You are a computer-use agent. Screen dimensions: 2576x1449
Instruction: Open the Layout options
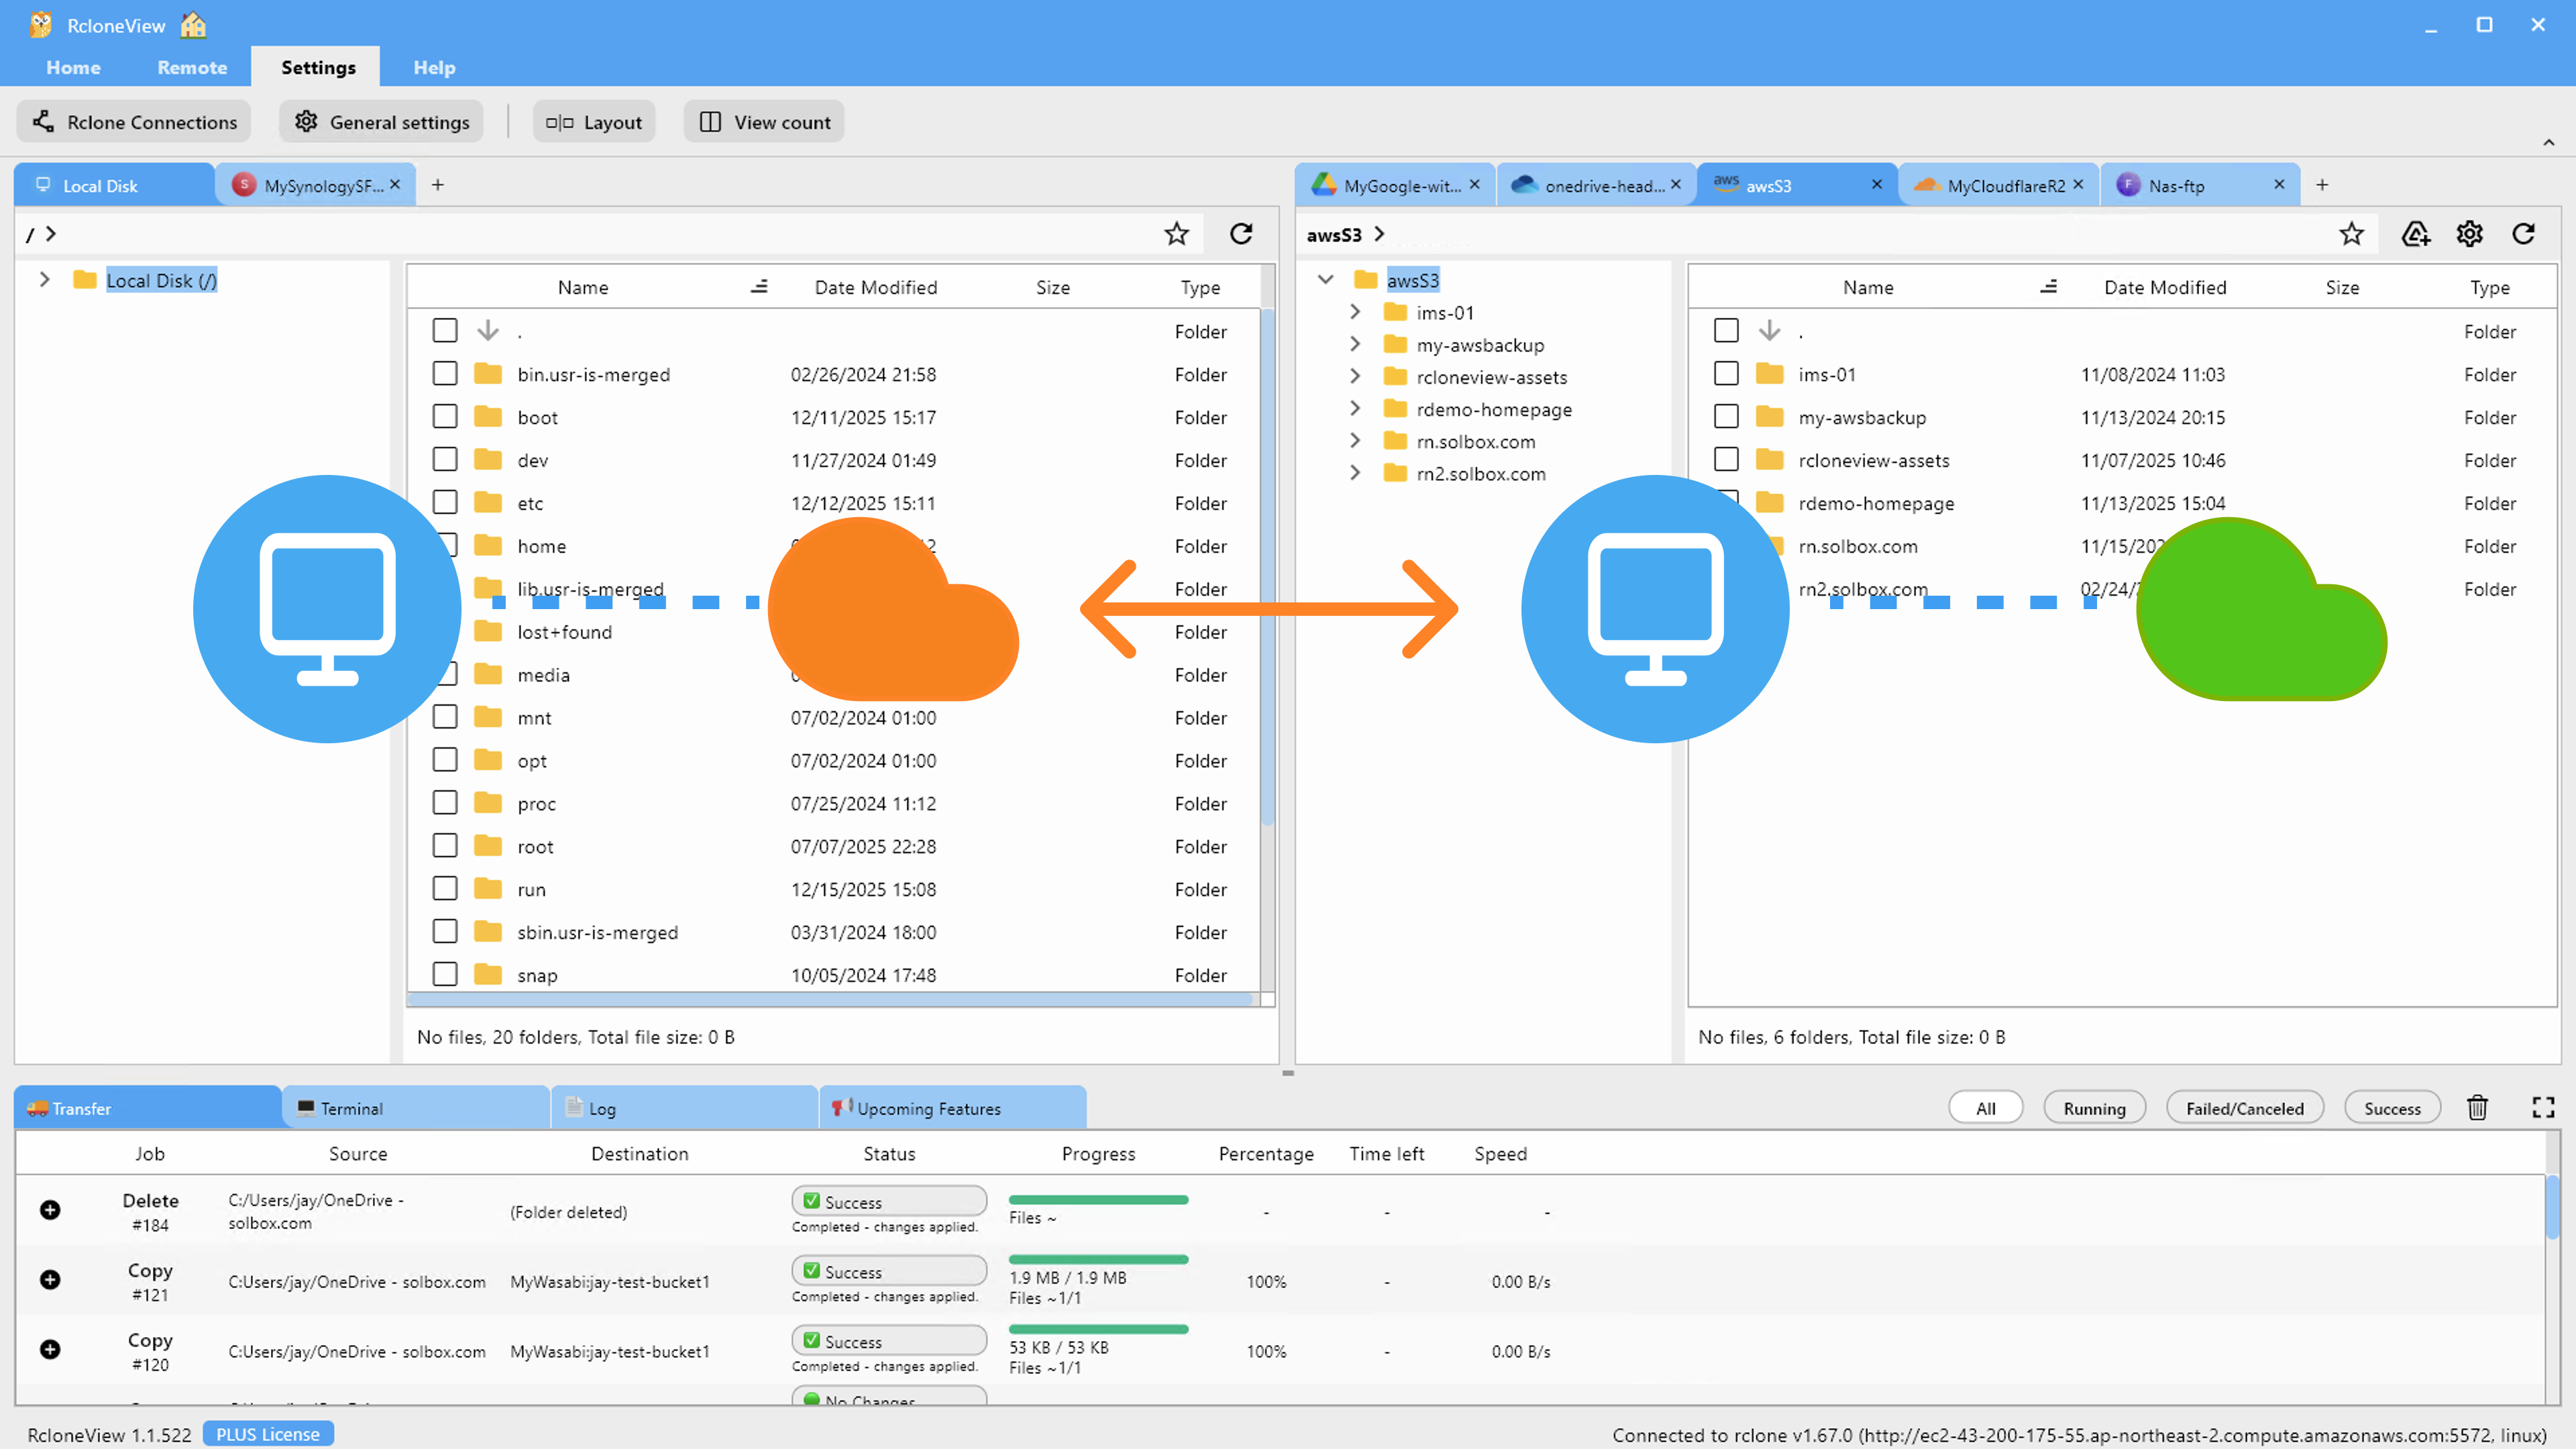594,121
